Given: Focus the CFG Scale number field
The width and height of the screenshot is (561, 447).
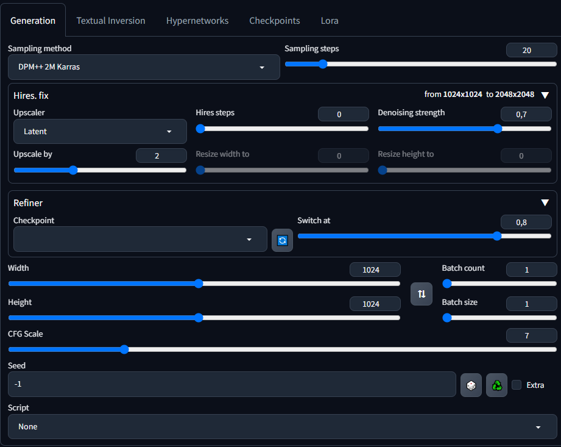Looking at the screenshot, I should [531, 335].
